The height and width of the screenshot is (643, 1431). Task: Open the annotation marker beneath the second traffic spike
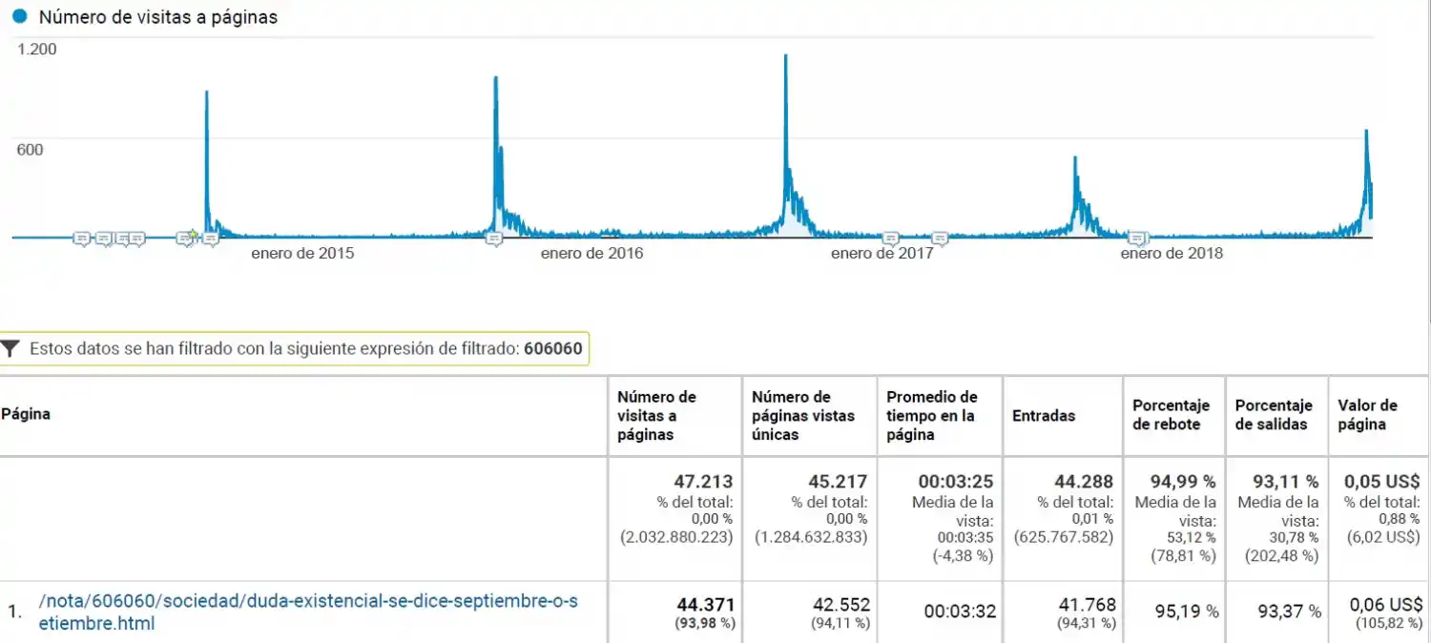click(493, 239)
